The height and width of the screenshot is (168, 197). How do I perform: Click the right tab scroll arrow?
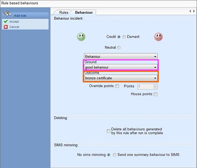pyautogui.click(x=194, y=11)
